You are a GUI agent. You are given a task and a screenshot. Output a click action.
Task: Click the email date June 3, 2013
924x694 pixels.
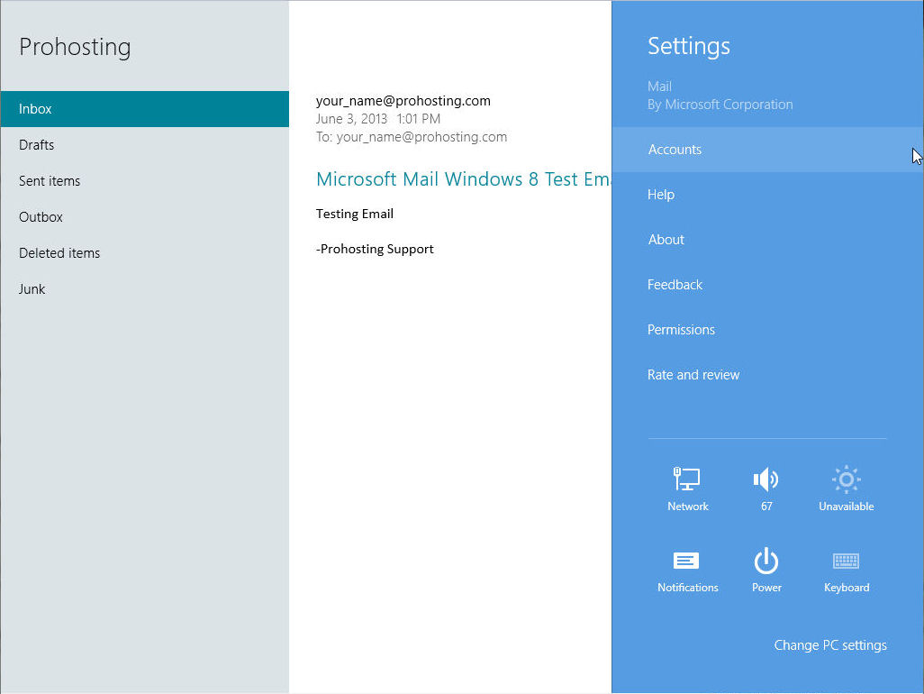point(351,119)
